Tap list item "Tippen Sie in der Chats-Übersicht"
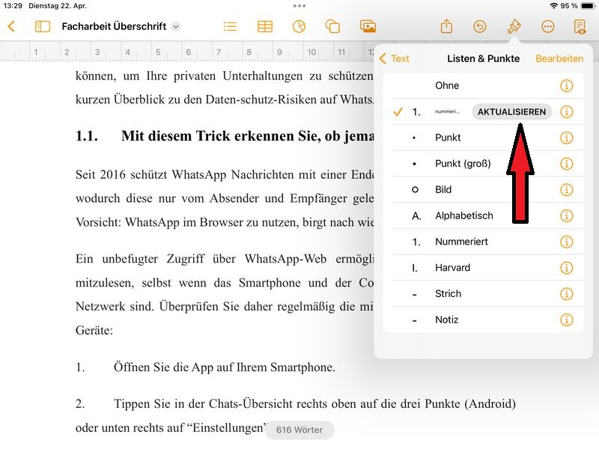 pos(296,415)
